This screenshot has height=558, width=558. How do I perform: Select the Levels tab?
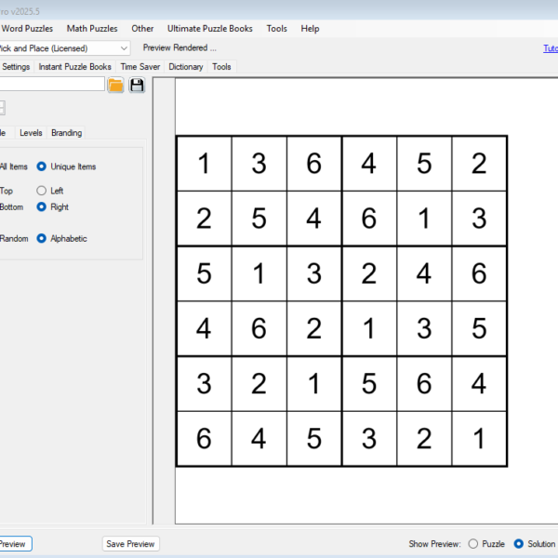point(31,133)
